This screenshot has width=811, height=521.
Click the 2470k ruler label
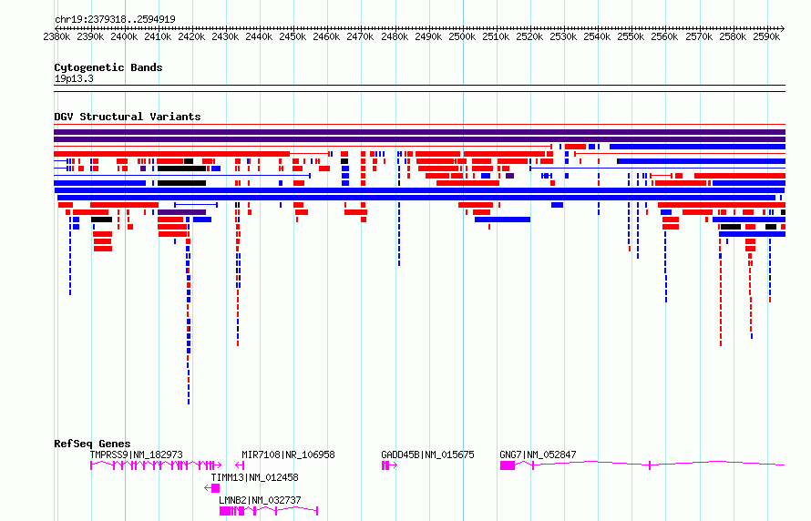360,36
